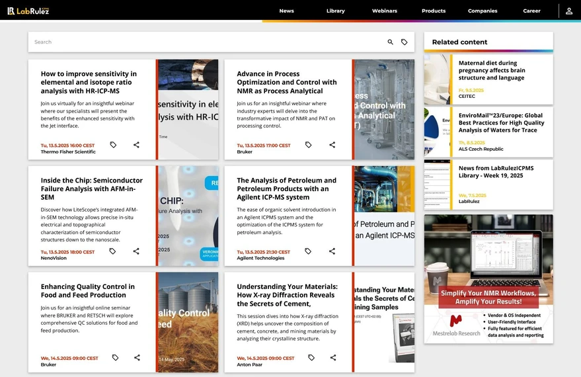Screen dimensions: 581x377
Task: Focus the Search input field
Action: coord(208,42)
